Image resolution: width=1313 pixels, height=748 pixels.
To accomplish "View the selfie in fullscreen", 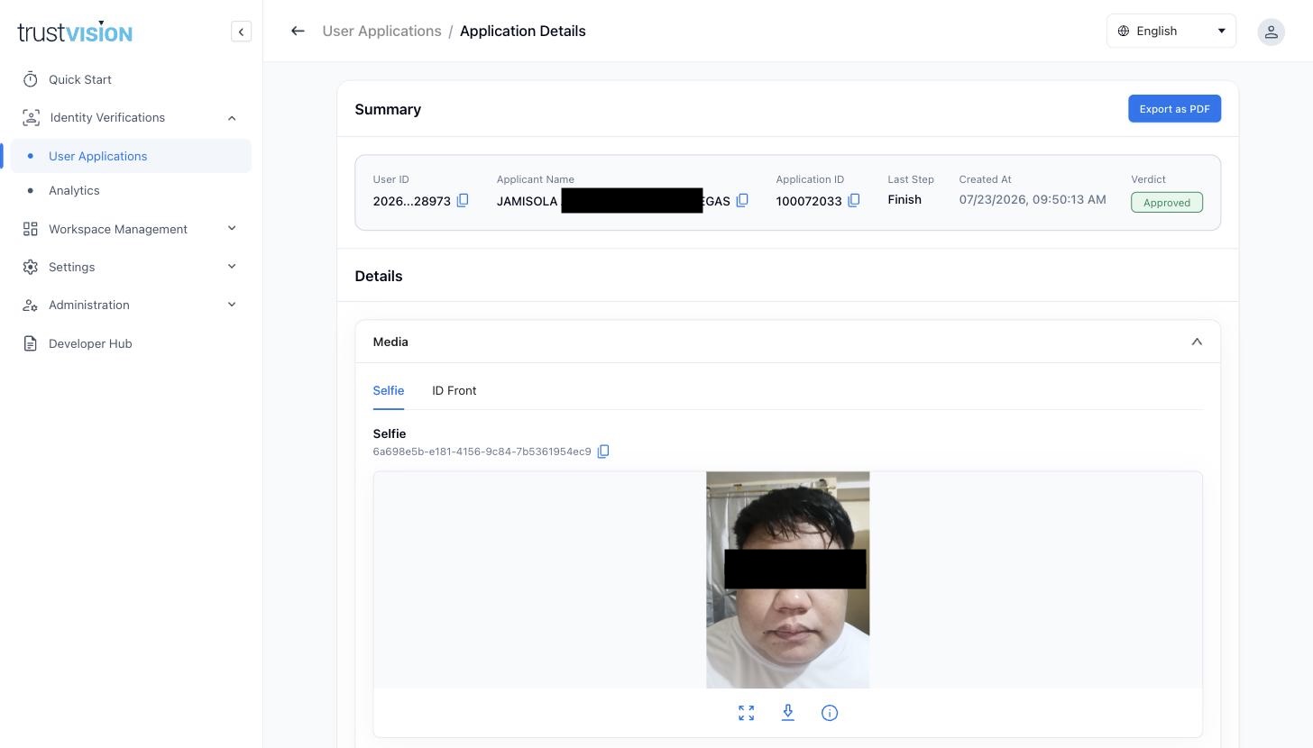I will 747,713.
